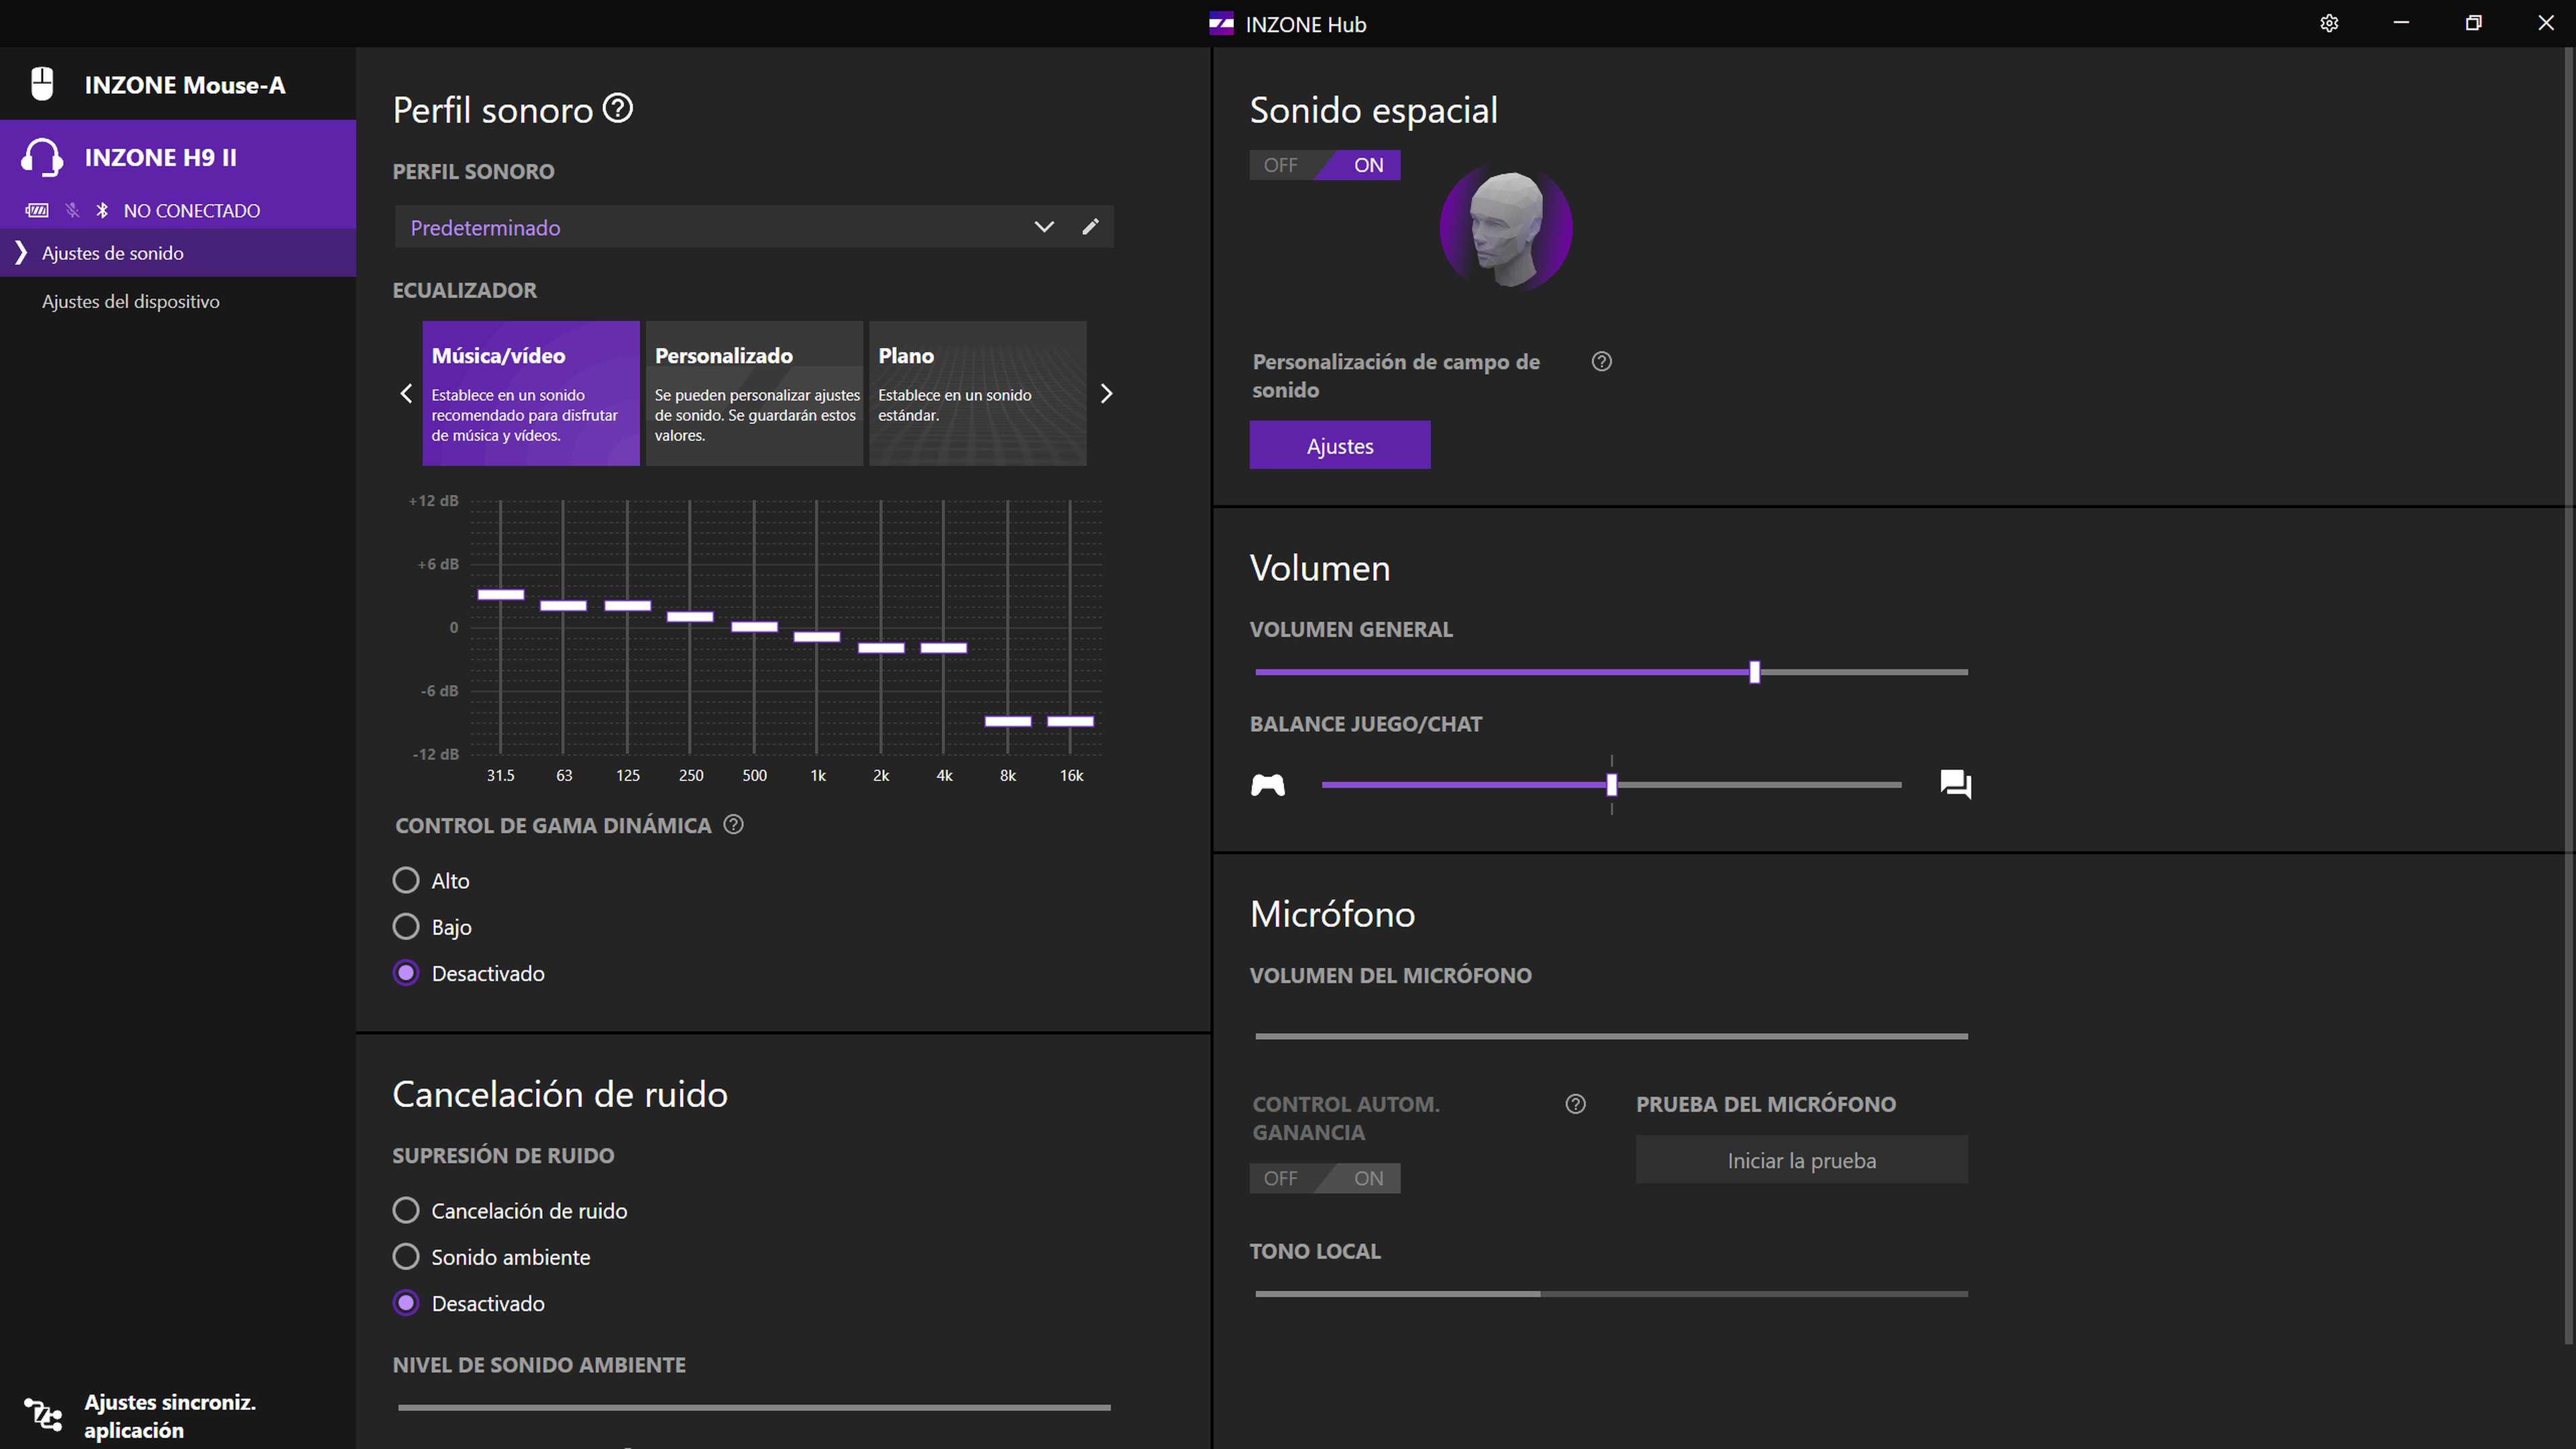Image resolution: width=2576 pixels, height=1449 pixels.
Task: Click the purple Ajustes button
Action: (1339, 445)
